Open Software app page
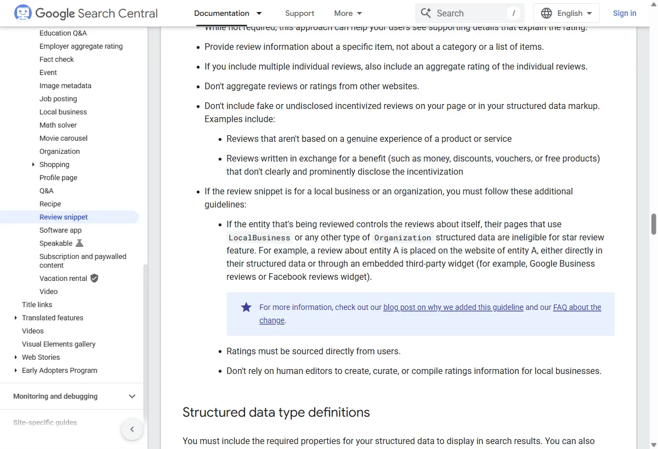Screen dimensions: 658x449 pyautogui.click(x=60, y=230)
